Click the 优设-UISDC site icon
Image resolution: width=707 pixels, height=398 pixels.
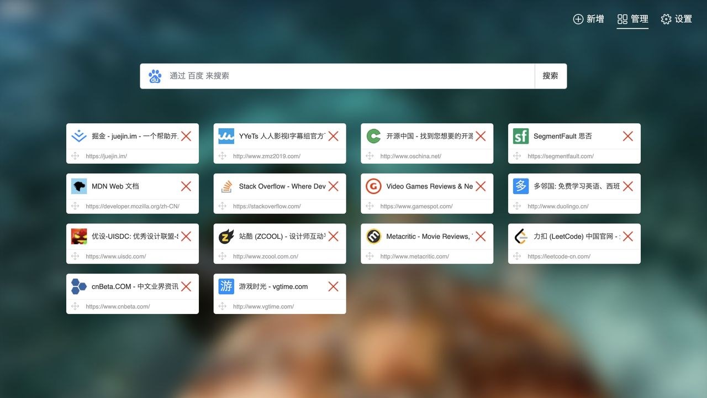click(79, 237)
